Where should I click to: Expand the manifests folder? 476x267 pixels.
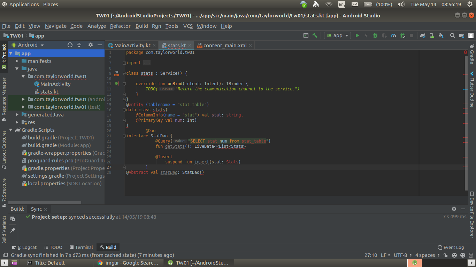tap(17, 61)
